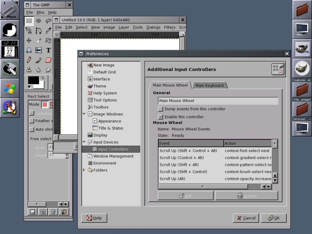Reset tool options to default values
This screenshot has width=312, height=234.
tap(64, 212)
